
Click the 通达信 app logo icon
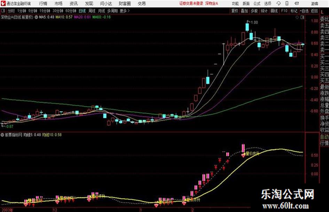coord(3,3)
